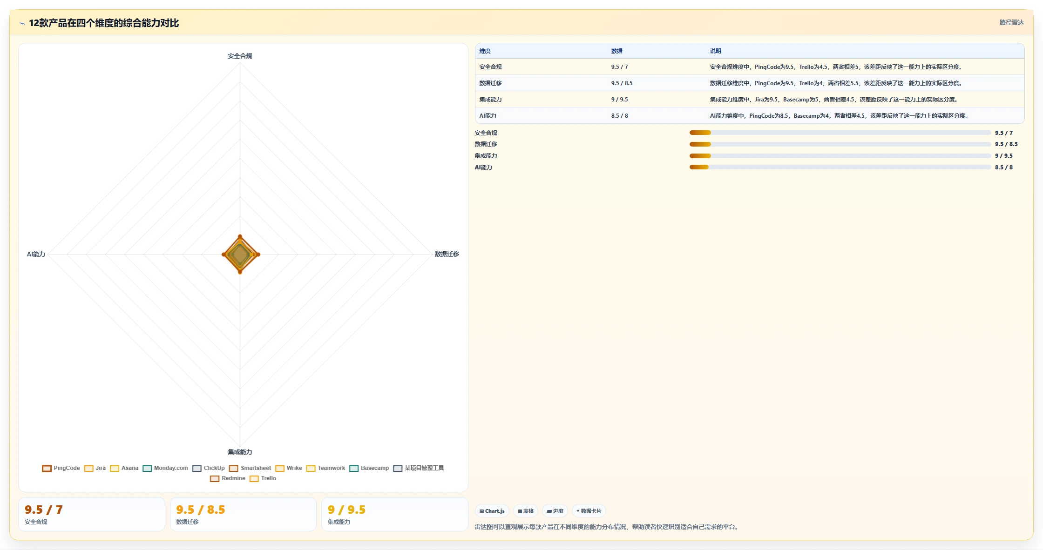The image size is (1043, 550).
Task: Click the 路径雷达 label in header
Action: 1011,22
